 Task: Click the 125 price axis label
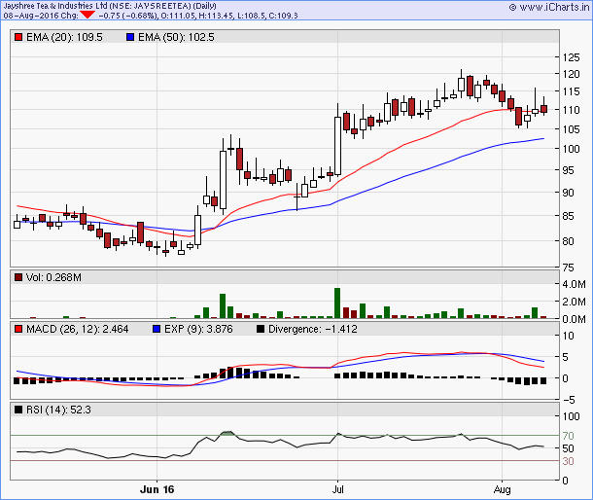[571, 57]
